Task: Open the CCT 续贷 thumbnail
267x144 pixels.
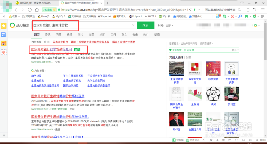Action: (213, 94)
